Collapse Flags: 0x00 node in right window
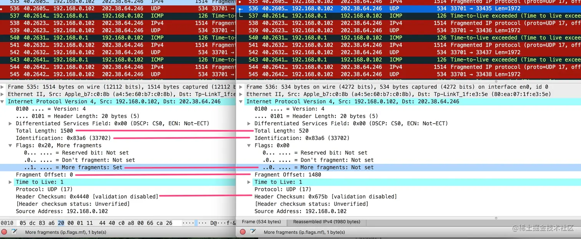 [249, 145]
